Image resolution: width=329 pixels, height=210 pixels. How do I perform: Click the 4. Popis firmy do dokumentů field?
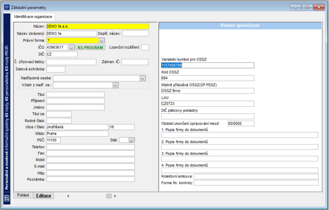pos(240,170)
